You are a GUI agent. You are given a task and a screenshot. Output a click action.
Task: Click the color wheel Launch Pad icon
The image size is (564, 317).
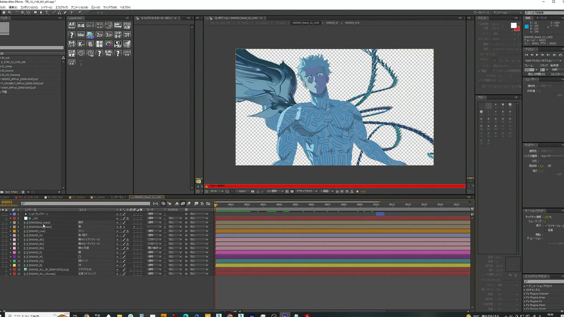tap(108, 44)
